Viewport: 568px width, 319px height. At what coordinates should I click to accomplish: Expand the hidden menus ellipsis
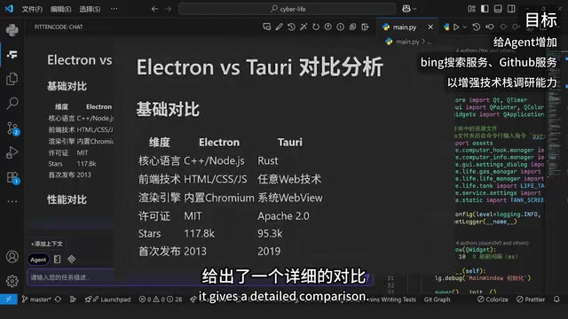[x=114, y=9]
